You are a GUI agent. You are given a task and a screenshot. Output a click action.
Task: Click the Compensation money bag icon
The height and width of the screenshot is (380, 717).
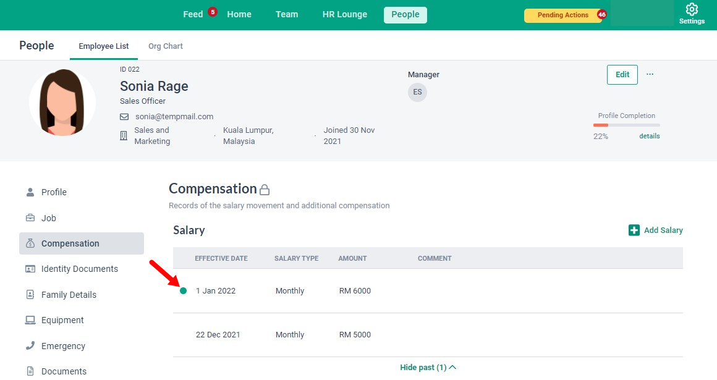pyautogui.click(x=30, y=243)
